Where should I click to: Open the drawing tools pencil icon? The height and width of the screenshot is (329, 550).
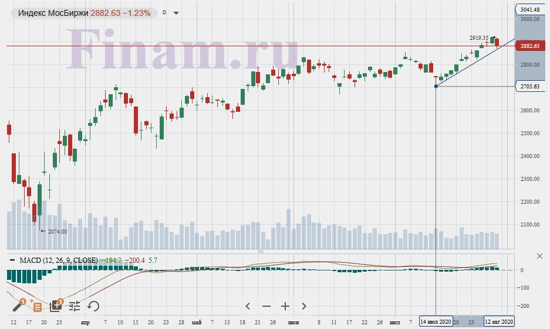click(x=18, y=306)
